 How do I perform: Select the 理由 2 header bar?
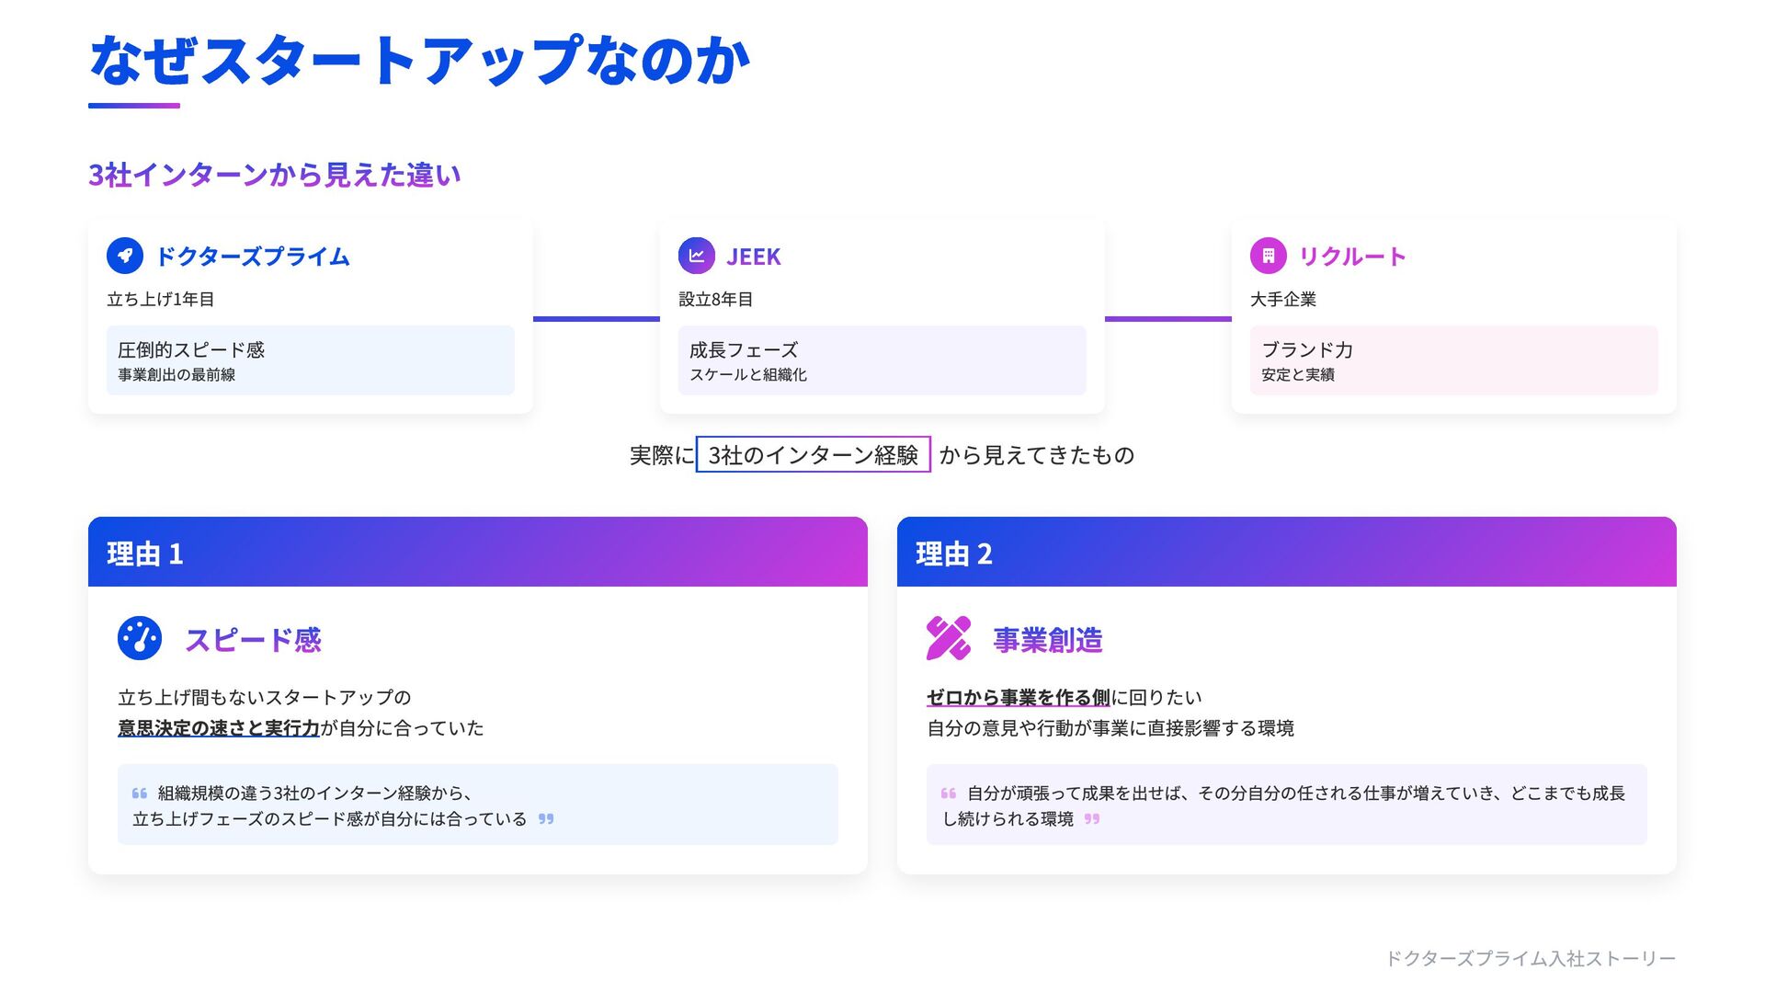tap(1286, 553)
